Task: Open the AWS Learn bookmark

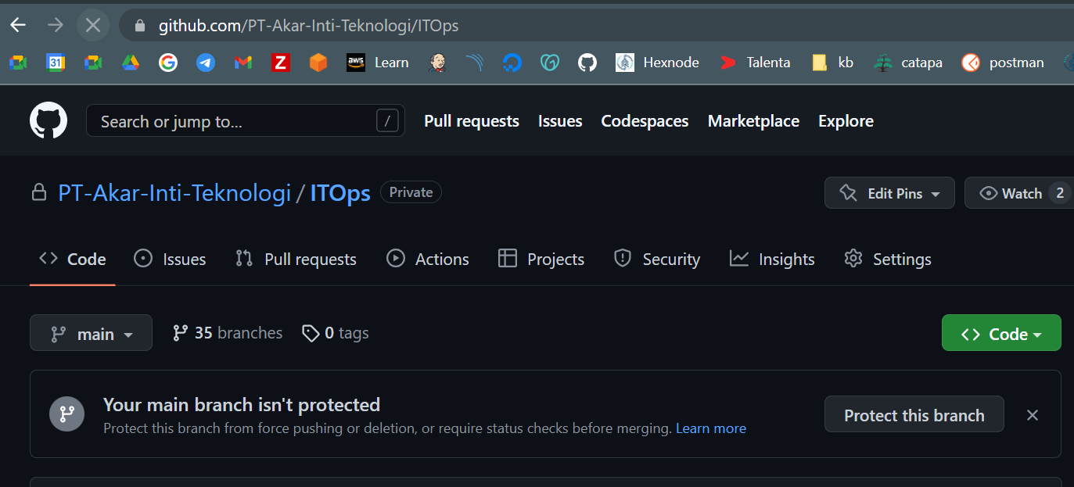Action: (377, 62)
